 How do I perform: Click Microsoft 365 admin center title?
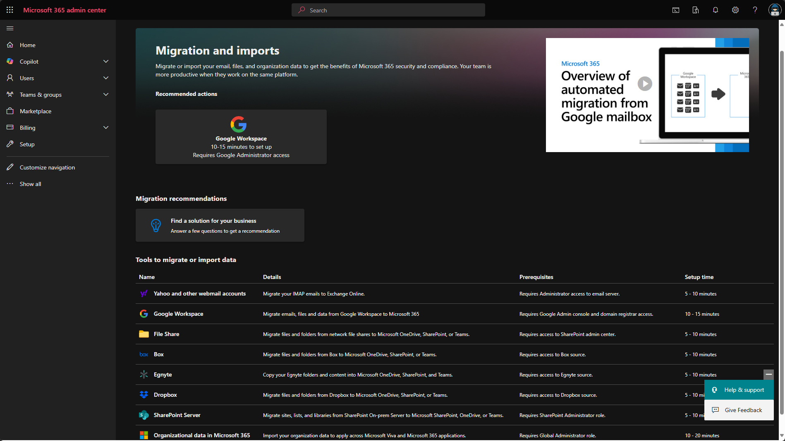click(x=65, y=10)
